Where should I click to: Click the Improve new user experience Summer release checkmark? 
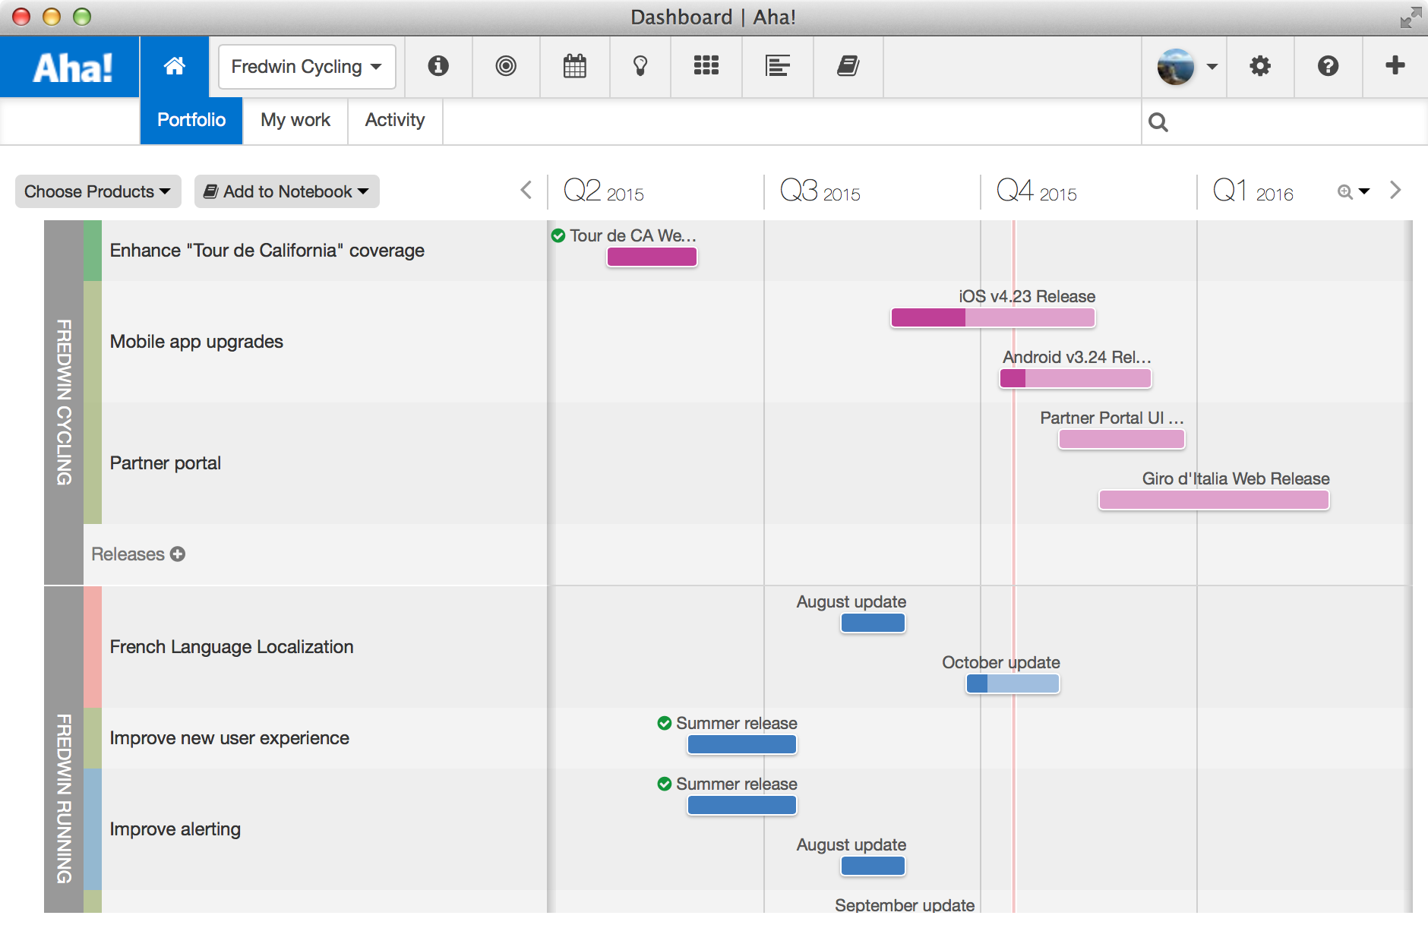pyautogui.click(x=665, y=723)
